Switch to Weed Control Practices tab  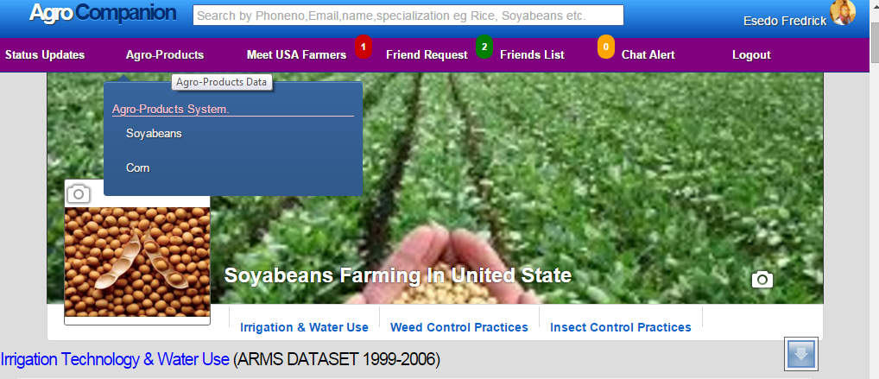click(x=459, y=327)
